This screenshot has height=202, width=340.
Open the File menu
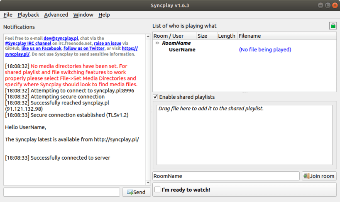8,15
